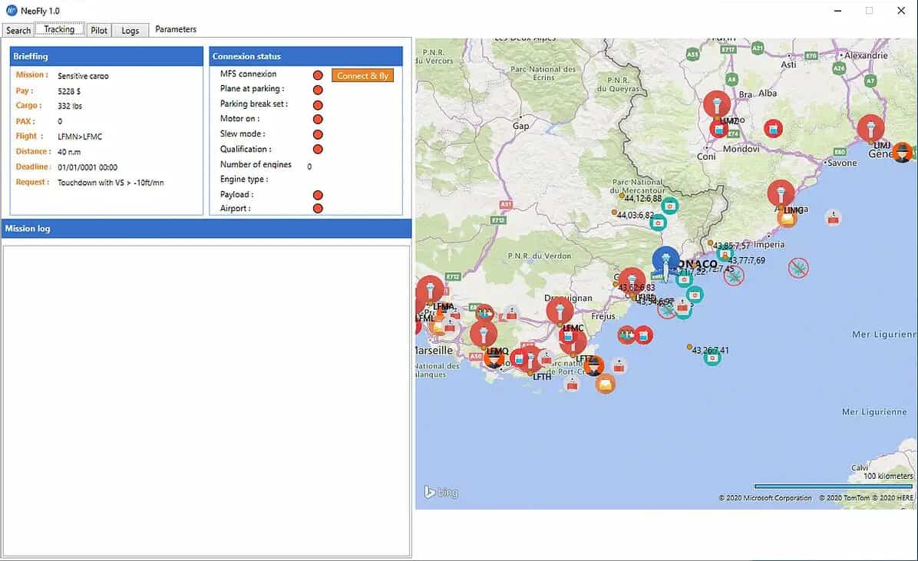The height and width of the screenshot is (561, 918).
Task: Switch to the Search tab
Action: click(18, 31)
